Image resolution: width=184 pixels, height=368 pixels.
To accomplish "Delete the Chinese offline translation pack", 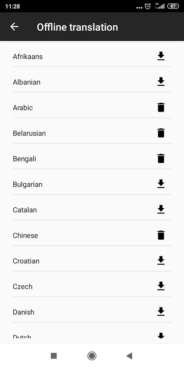I will click(161, 236).
